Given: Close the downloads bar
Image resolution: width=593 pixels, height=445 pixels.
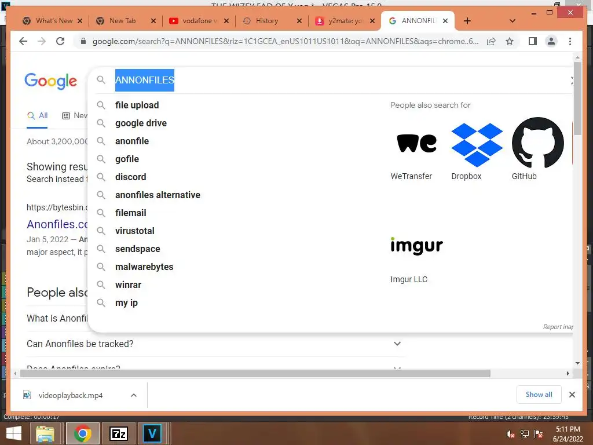Looking at the screenshot, I should tap(572, 395).
